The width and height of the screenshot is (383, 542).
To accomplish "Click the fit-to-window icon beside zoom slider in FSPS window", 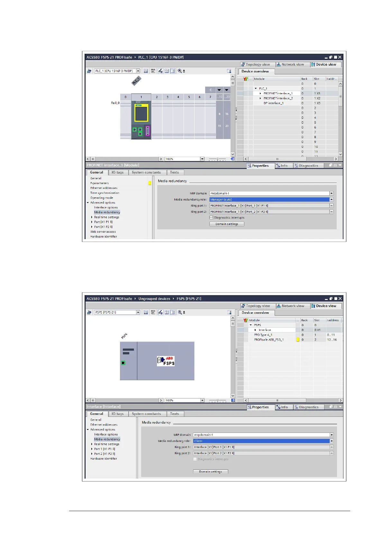I will pos(233,400).
